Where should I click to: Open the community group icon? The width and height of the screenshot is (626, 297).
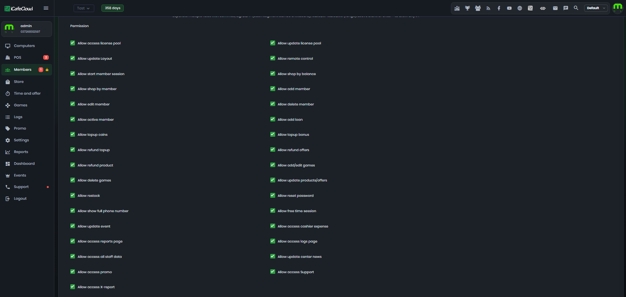point(478,8)
